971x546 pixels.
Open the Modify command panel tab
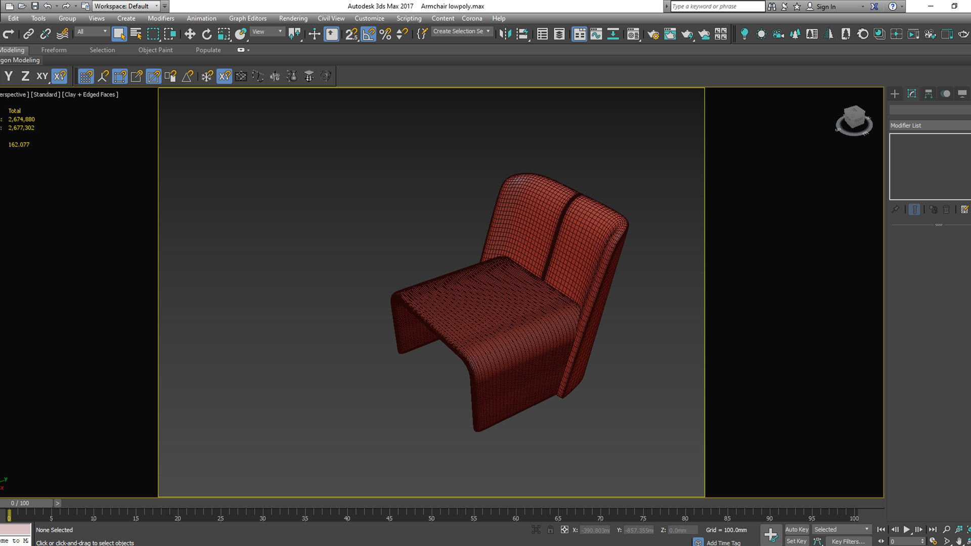tap(912, 94)
